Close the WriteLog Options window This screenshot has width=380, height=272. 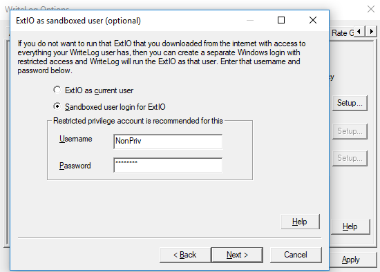click(x=371, y=9)
